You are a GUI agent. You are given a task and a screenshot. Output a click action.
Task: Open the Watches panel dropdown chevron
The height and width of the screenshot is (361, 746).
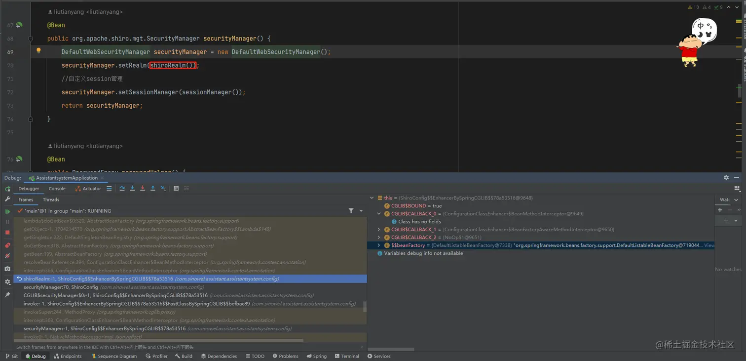pyautogui.click(x=736, y=200)
